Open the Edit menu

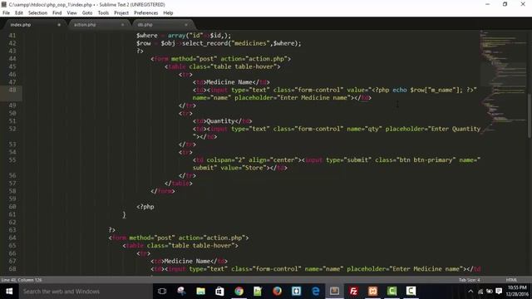pos(19,13)
